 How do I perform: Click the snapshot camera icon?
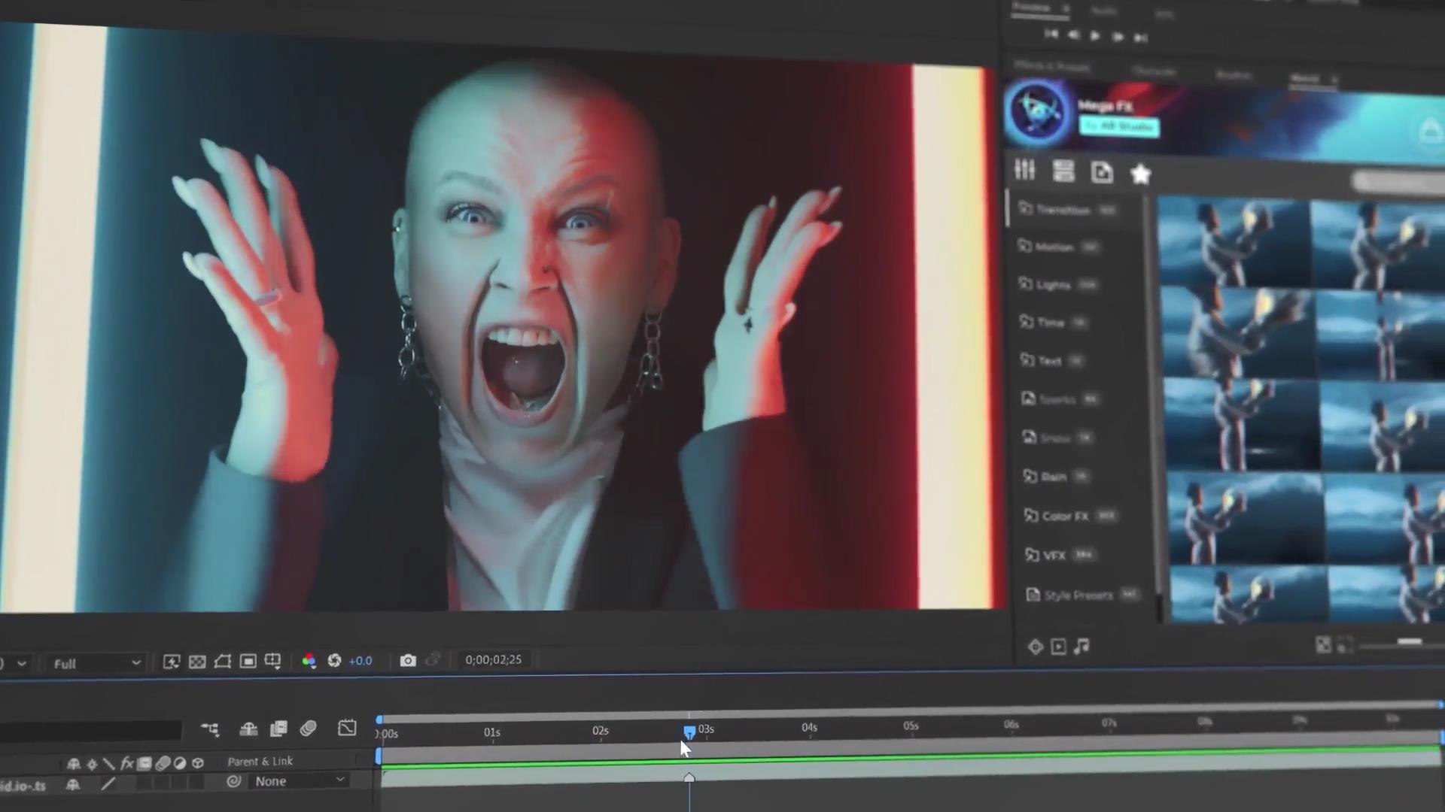coord(407,661)
